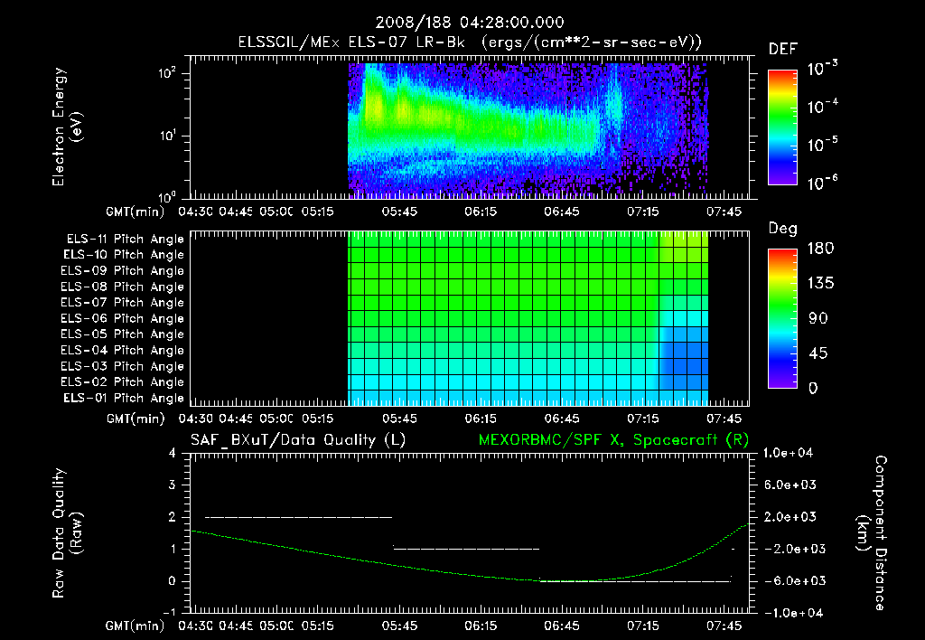Screen dimensions: 925x640
Task: Click the blue cell region in pitch angle plot
Action: pyautogui.click(x=684, y=358)
